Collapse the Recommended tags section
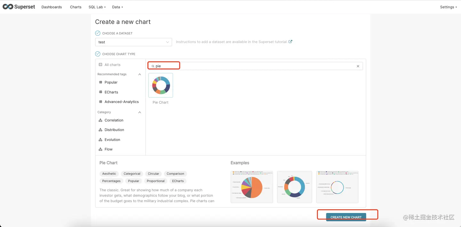 point(140,74)
